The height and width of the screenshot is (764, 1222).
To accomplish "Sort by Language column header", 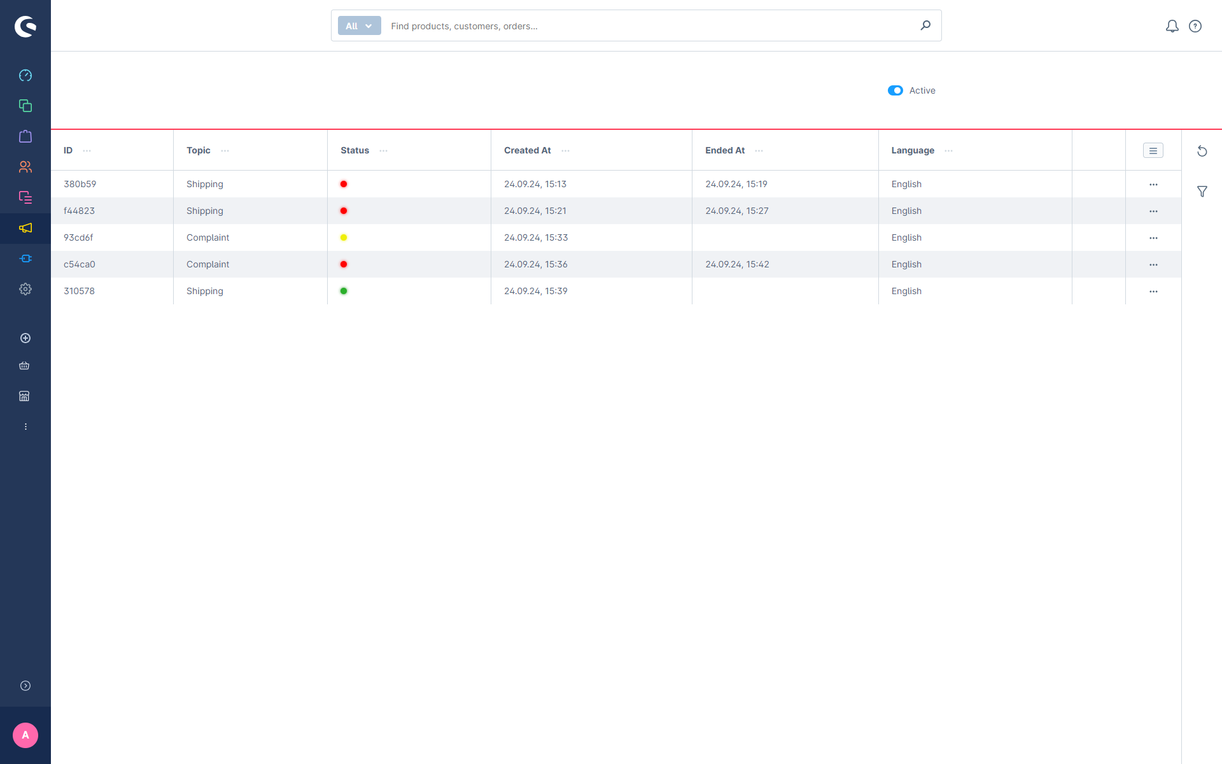I will (x=913, y=150).
